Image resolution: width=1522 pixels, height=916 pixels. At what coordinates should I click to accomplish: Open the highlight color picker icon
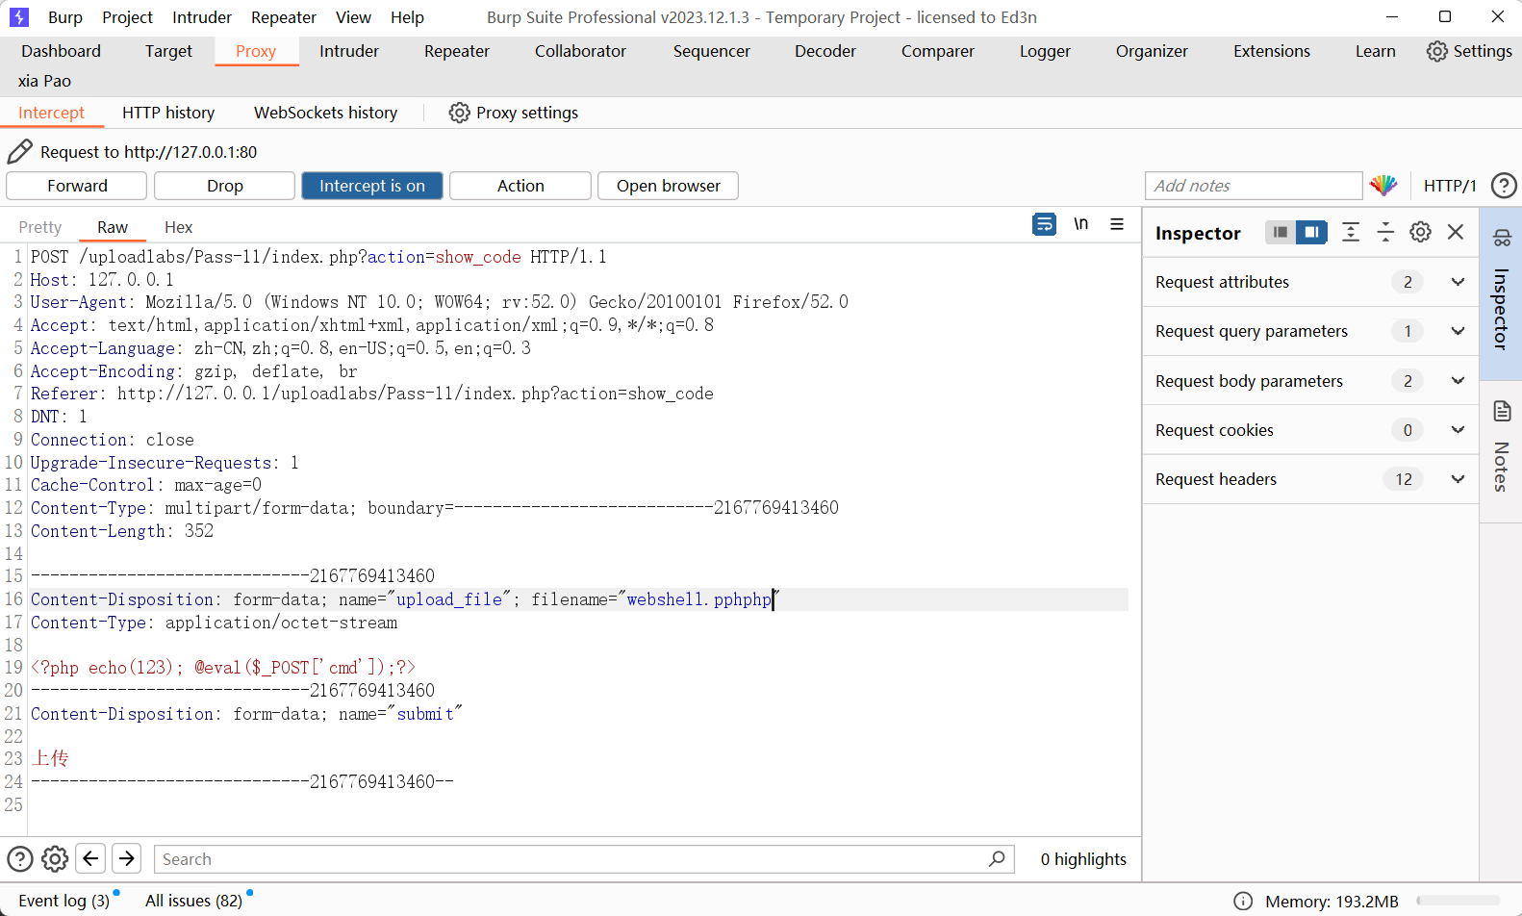tap(1383, 186)
